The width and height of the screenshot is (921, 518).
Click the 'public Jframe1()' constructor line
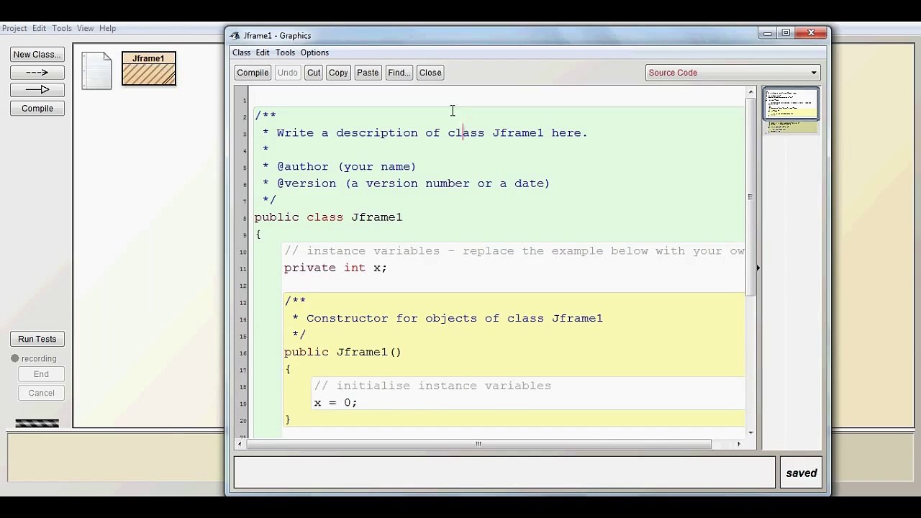pyautogui.click(x=342, y=352)
